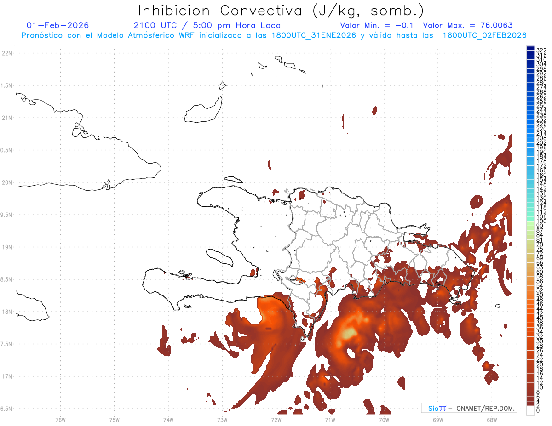Click the valid-until time '1800UTC_02FEB2026'
Viewport: 552px width, 426px height.
coord(484,35)
